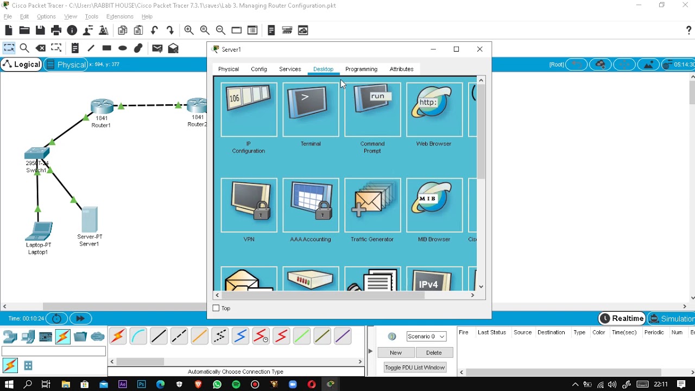Click Toggle PDU List Window button
Screen dimensions: 695x391
coord(415,368)
